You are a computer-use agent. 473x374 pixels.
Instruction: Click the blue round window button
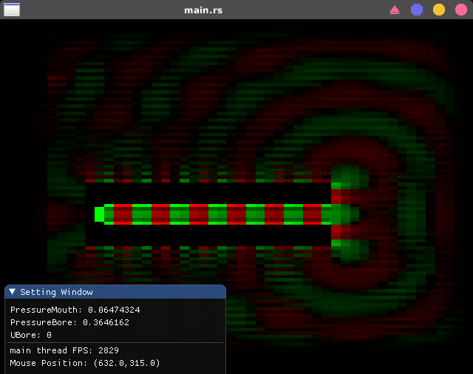click(417, 10)
